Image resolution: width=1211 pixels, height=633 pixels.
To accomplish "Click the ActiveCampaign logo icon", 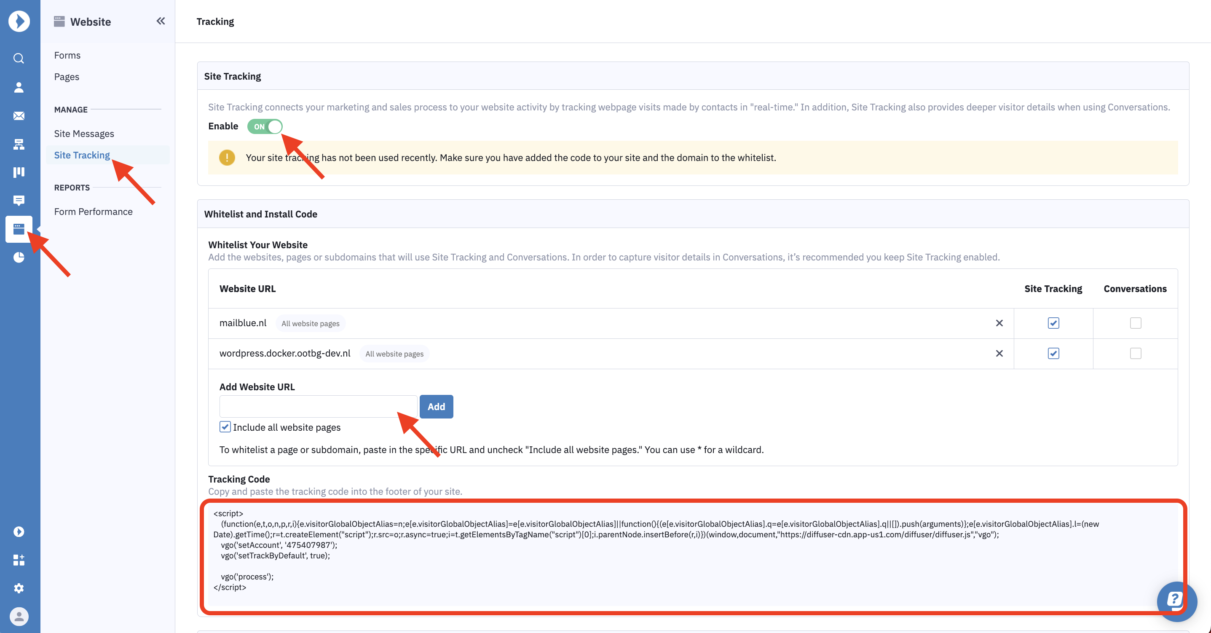I will [19, 21].
